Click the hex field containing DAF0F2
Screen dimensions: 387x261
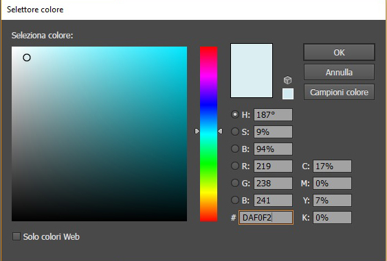coord(266,217)
